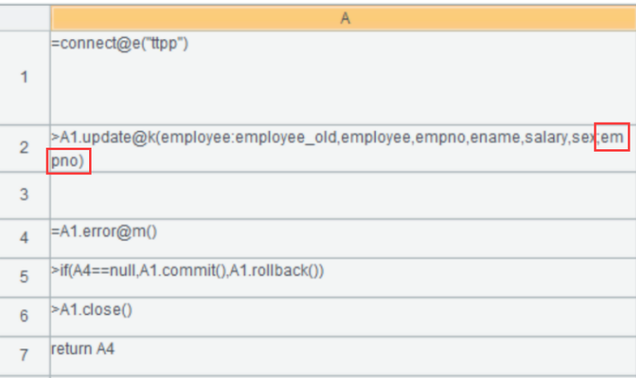Select the >A1.close() cell
This screenshot has width=636, height=378.
pyautogui.click(x=344, y=316)
